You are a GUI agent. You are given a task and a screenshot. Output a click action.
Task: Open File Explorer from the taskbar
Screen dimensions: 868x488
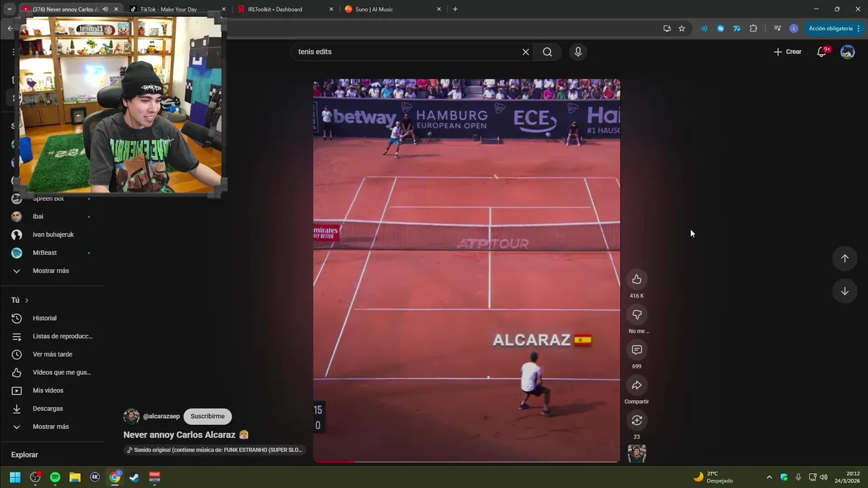(x=75, y=477)
